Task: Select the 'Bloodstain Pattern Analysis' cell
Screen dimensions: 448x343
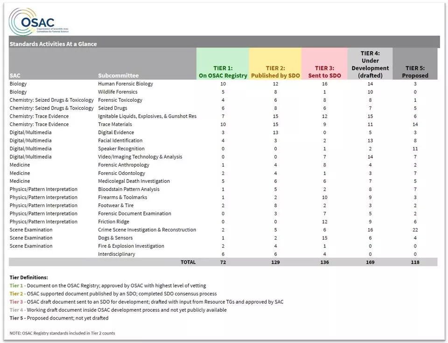Action: [129, 189]
